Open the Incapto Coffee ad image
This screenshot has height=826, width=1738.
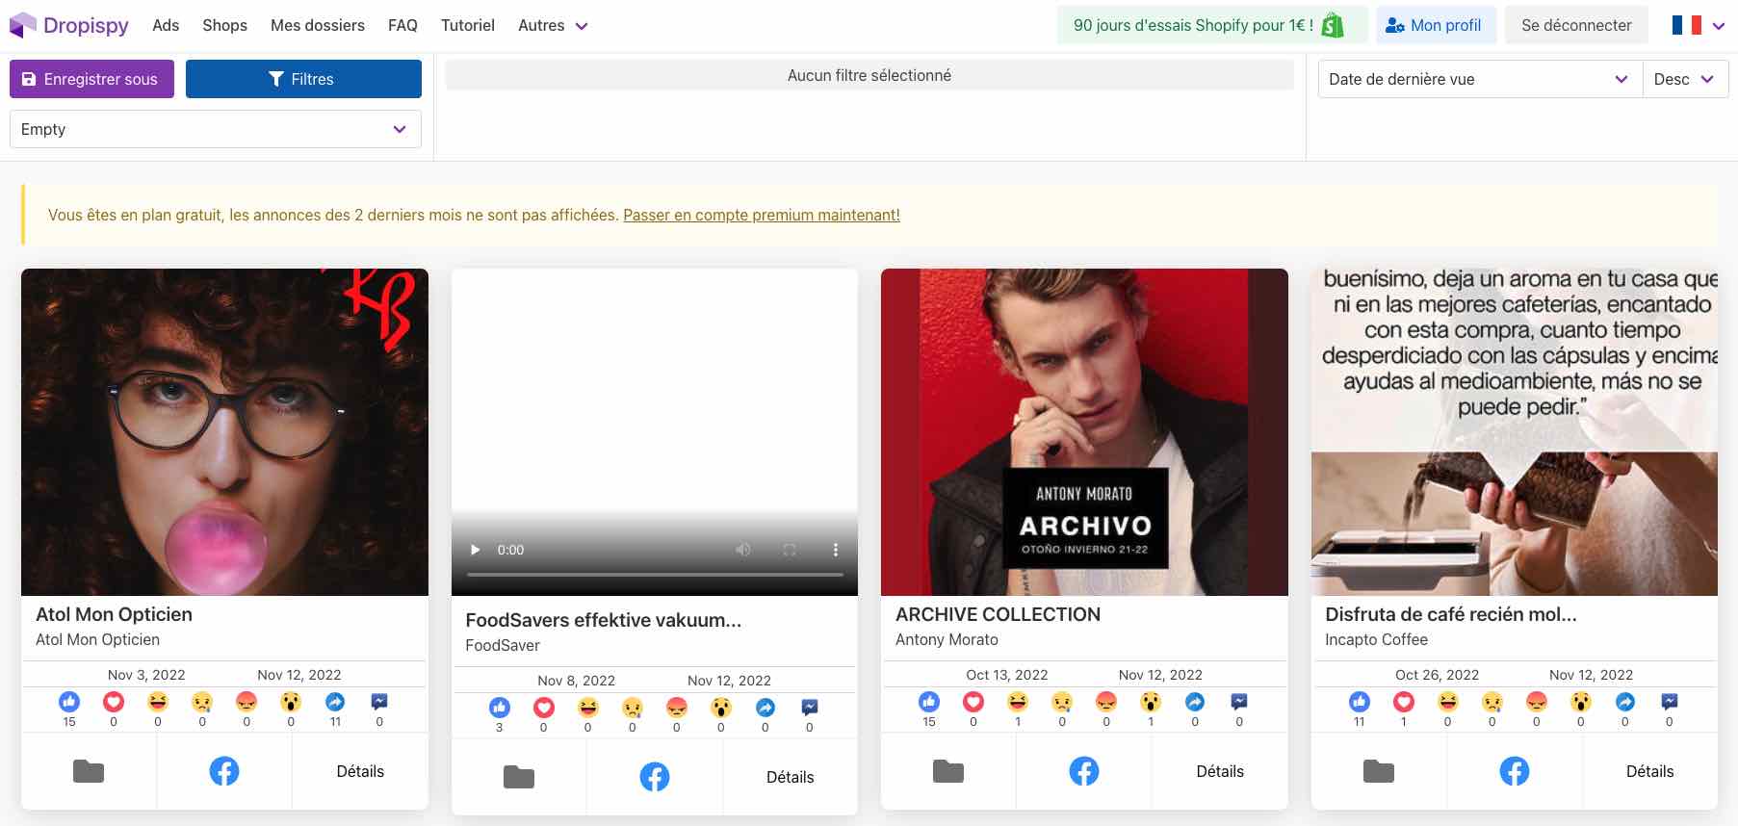1515,432
